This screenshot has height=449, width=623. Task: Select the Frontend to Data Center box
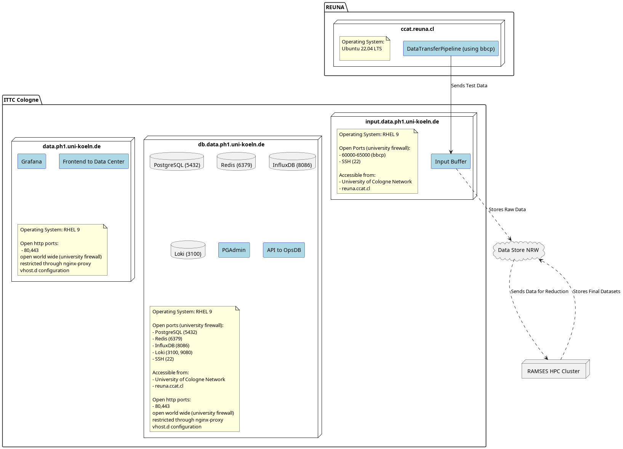pos(94,162)
